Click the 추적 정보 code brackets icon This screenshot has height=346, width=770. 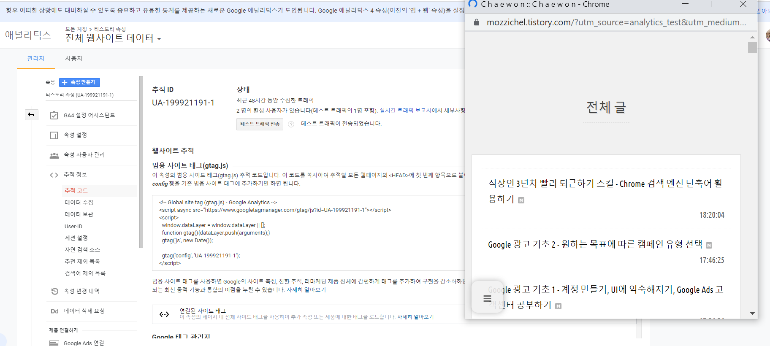pyautogui.click(x=54, y=175)
